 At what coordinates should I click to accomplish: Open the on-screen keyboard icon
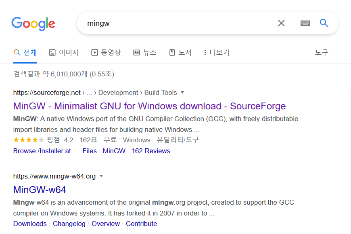click(305, 23)
